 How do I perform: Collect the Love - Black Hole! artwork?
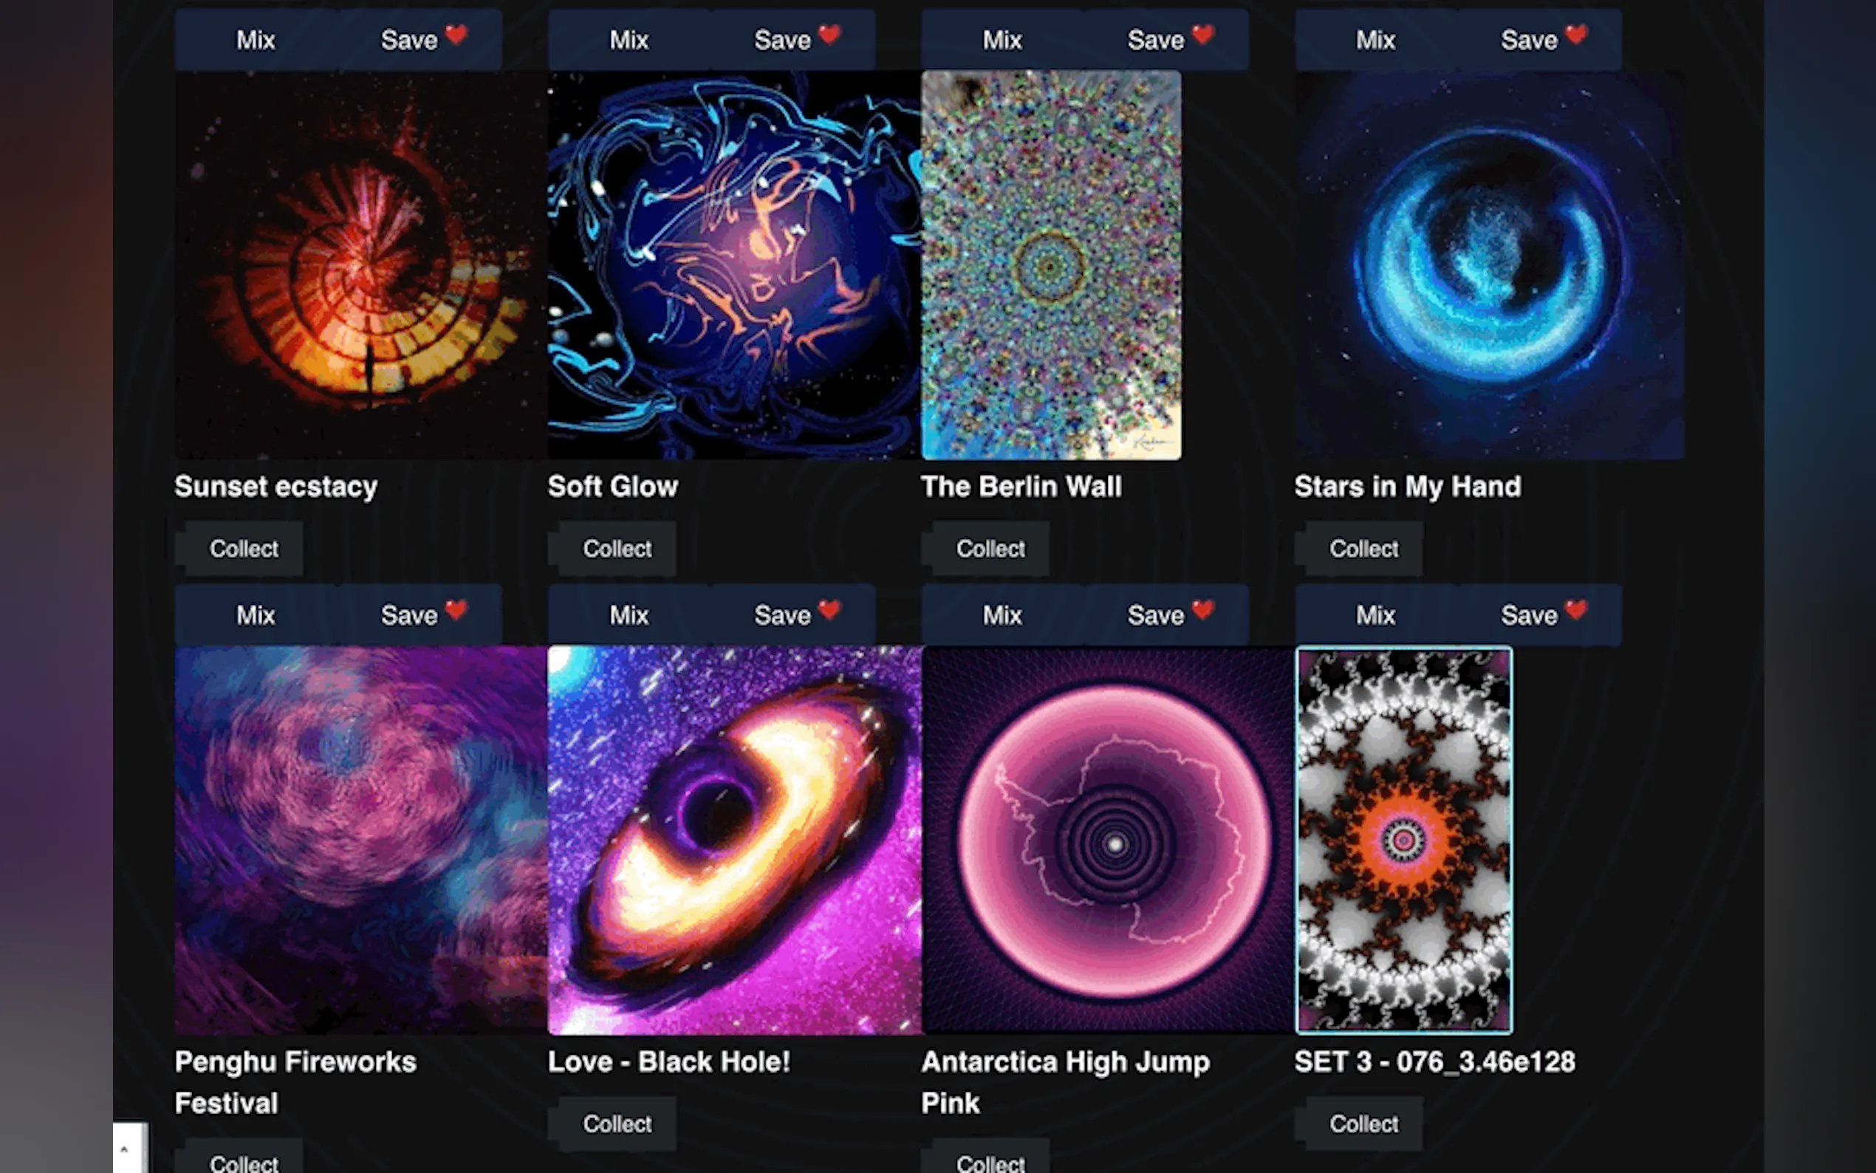click(x=617, y=1124)
